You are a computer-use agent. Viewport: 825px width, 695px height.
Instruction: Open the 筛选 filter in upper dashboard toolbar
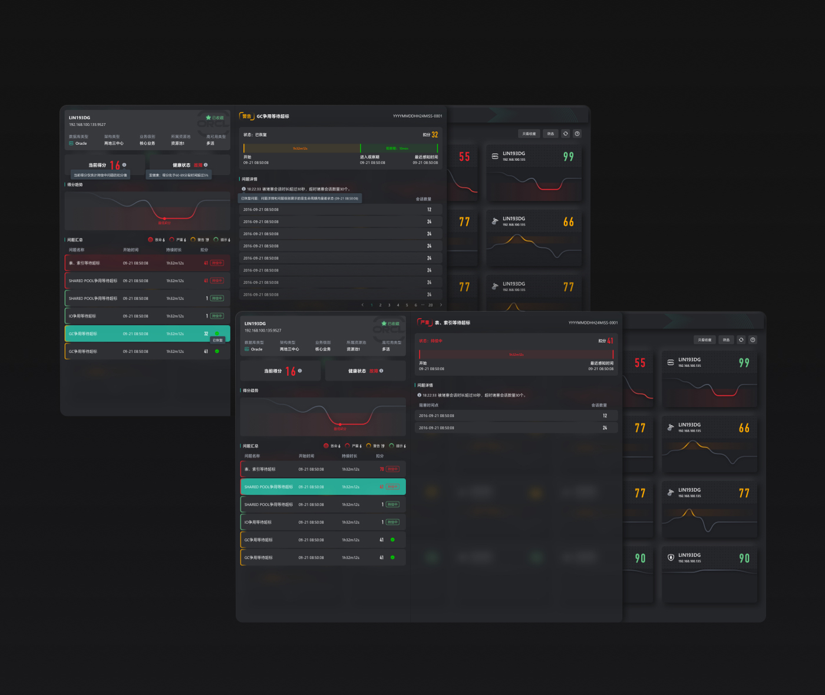[550, 134]
